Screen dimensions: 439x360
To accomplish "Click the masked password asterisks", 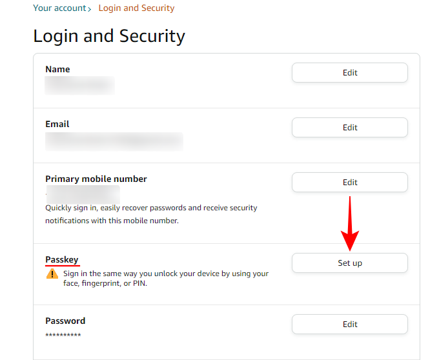I will (x=63, y=335).
